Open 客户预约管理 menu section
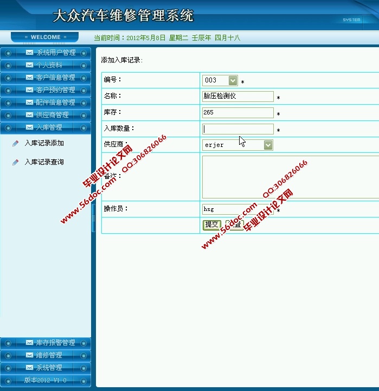Screen dimensions: 379x391 (x=46, y=90)
